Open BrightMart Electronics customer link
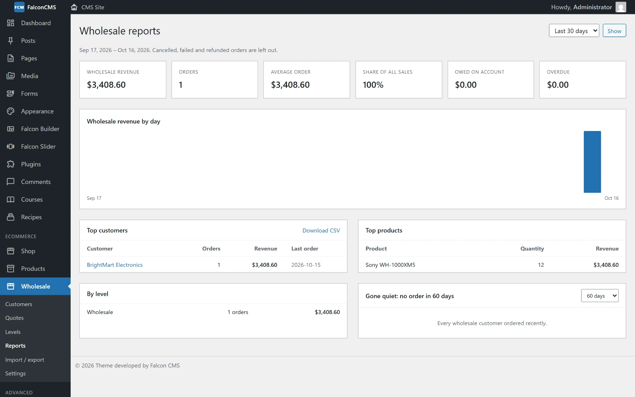The image size is (635, 397). click(115, 265)
